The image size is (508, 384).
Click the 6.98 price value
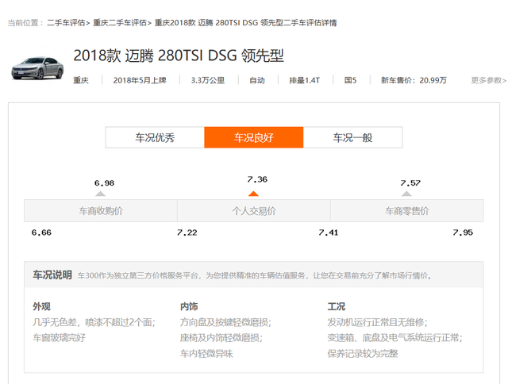pyautogui.click(x=104, y=183)
